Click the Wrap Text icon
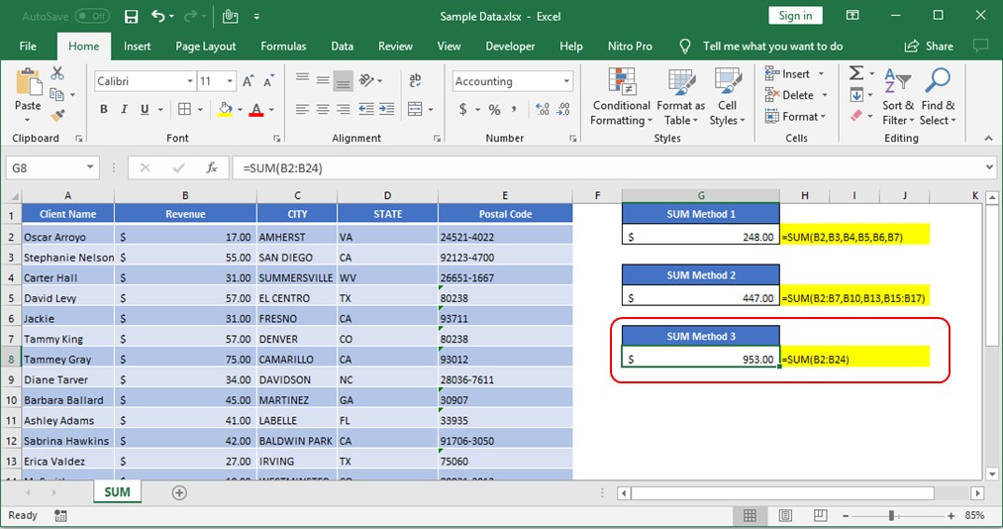 tap(415, 80)
